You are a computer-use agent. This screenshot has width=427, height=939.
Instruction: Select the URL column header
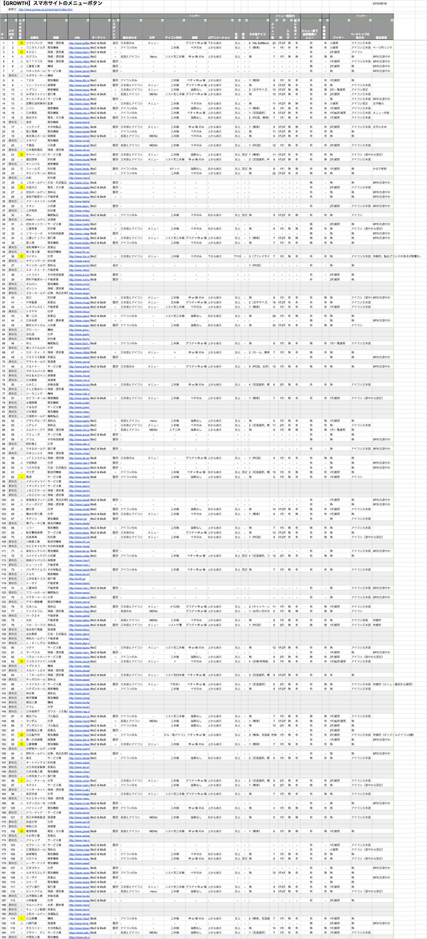click(79, 29)
